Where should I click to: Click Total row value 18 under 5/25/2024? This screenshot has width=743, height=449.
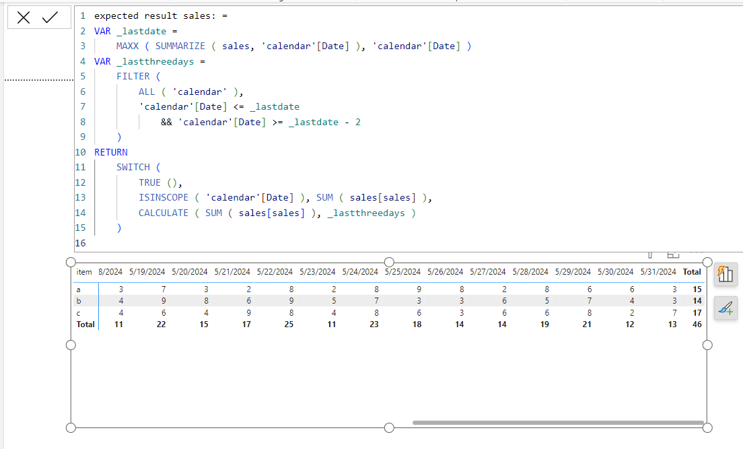(417, 324)
